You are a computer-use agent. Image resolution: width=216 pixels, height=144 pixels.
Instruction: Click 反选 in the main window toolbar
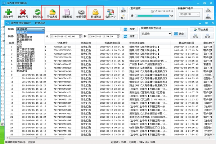tap(208, 17)
